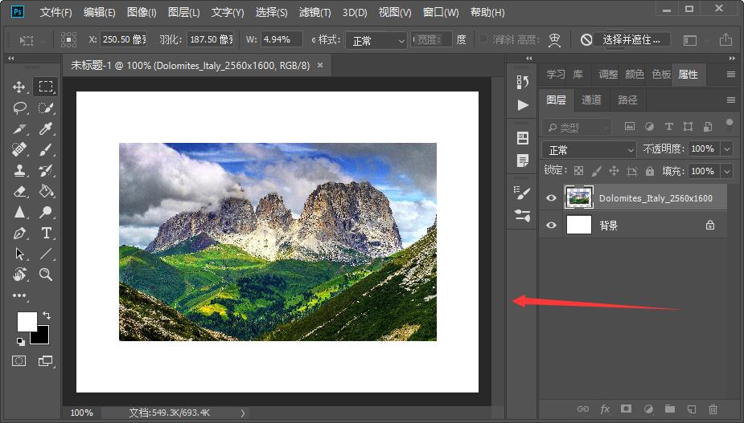This screenshot has height=423, width=744.
Task: Toggle lock image pixels
Action: point(597,171)
